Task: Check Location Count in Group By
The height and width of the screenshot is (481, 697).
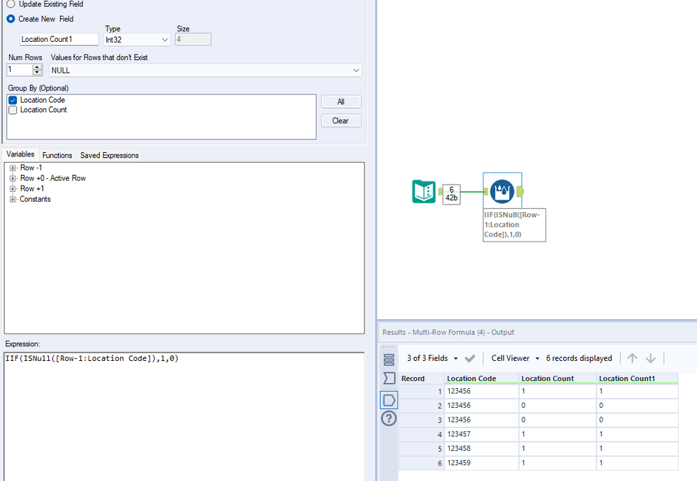Action: (12, 110)
